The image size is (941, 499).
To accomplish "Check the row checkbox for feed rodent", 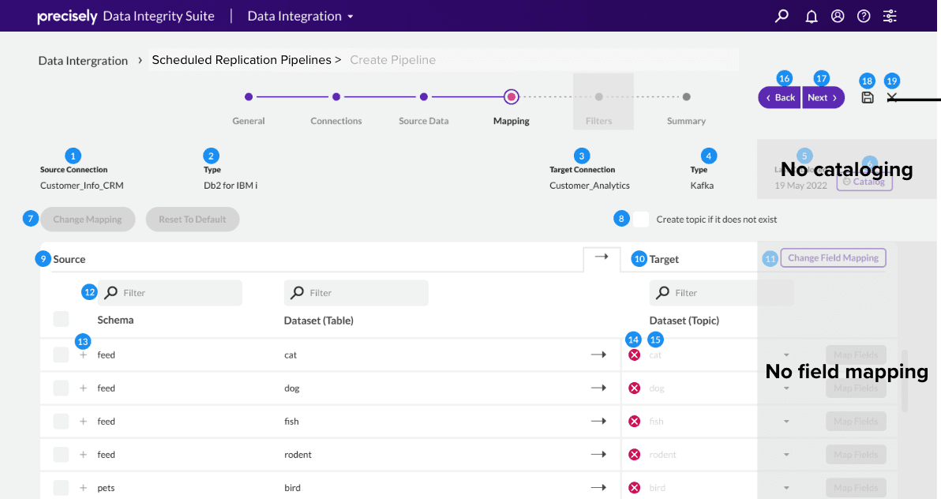I will (x=62, y=455).
